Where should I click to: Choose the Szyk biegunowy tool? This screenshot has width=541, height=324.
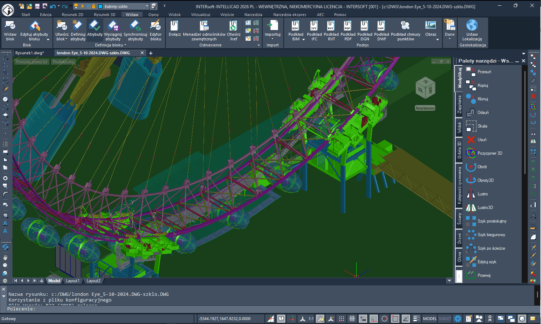pyautogui.click(x=489, y=235)
